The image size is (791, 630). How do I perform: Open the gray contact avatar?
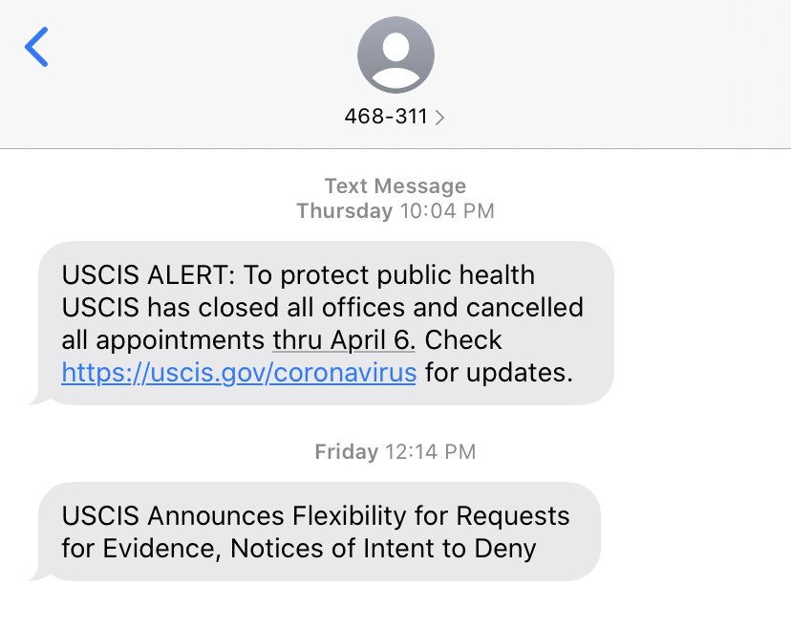[395, 55]
